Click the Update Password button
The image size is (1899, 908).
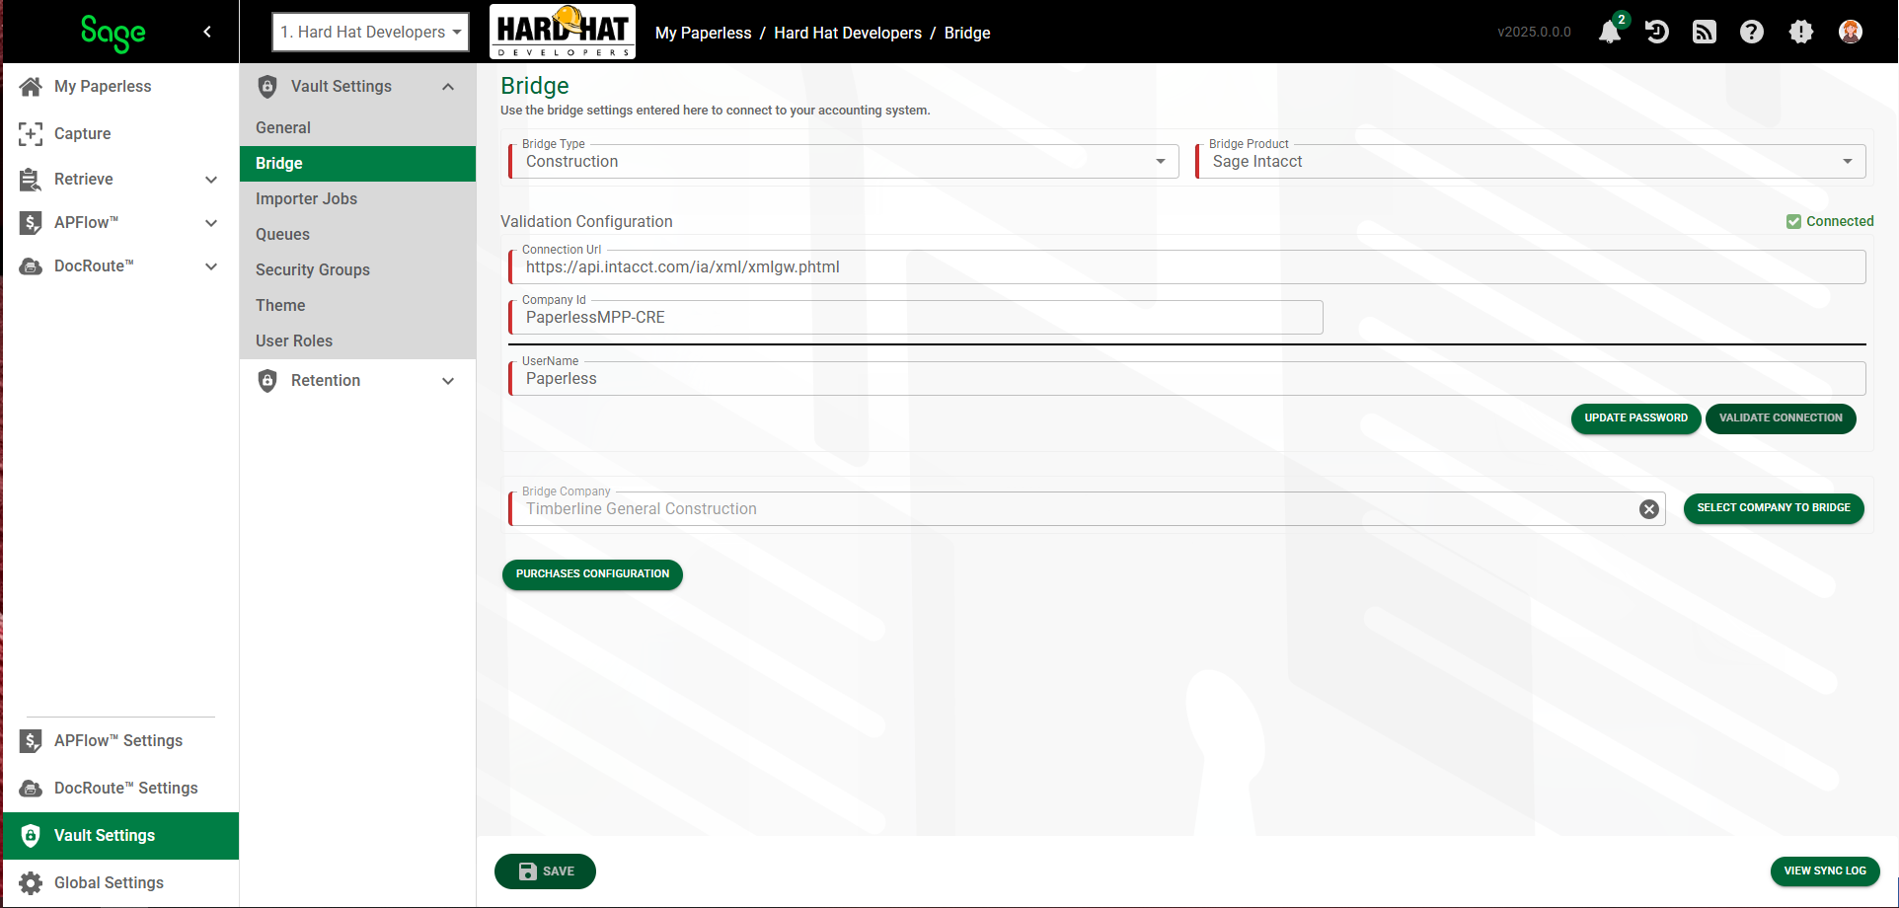1635,418
